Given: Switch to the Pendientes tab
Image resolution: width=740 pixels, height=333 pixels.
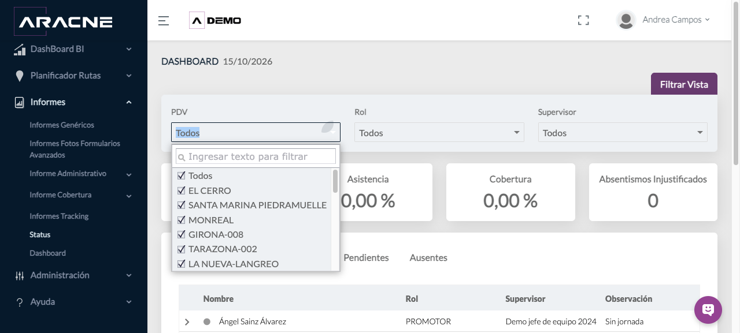Looking at the screenshot, I should (366, 257).
